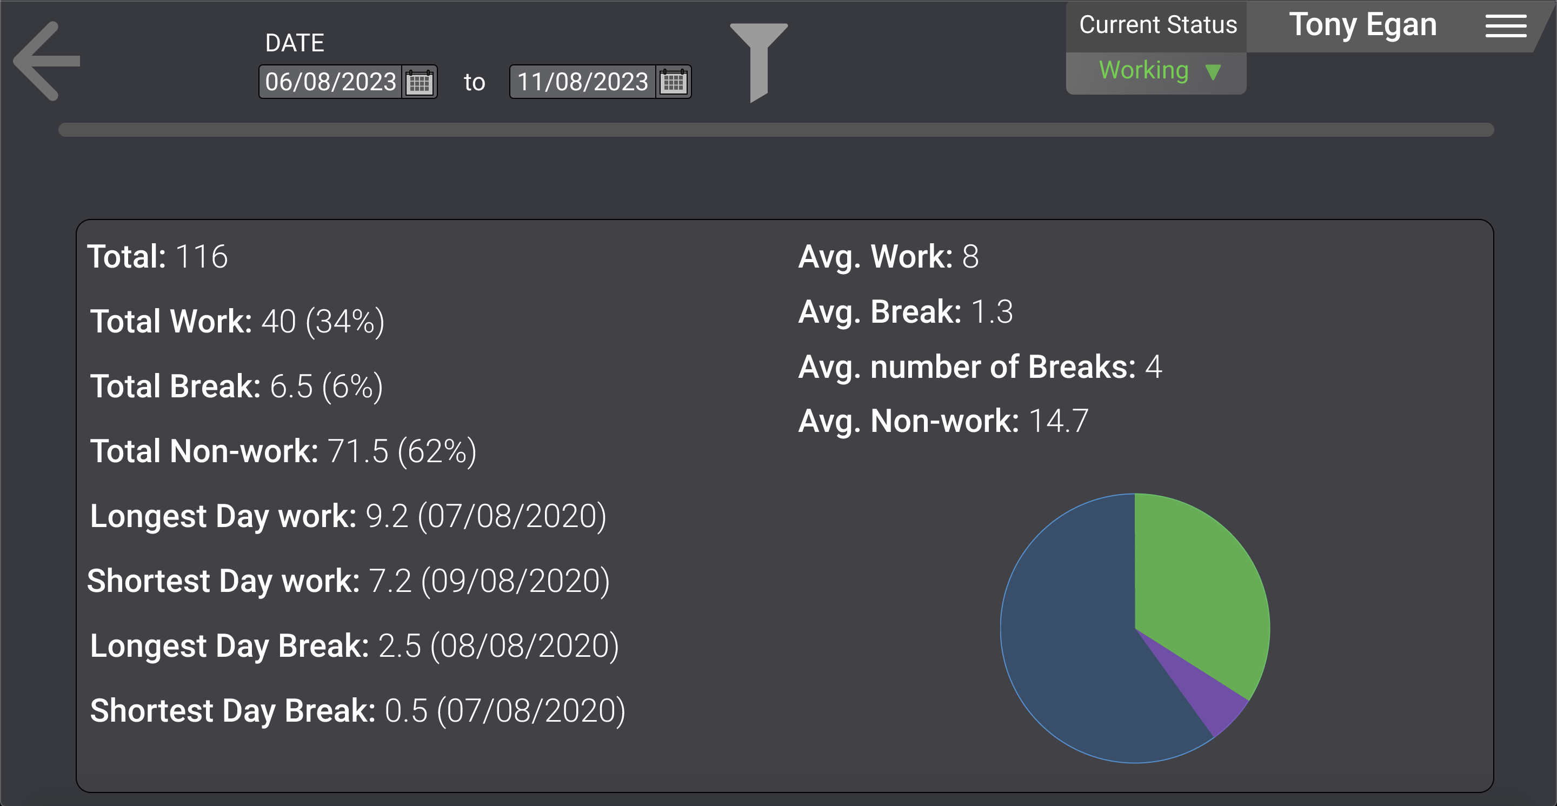Open the start date calendar picker

click(419, 82)
